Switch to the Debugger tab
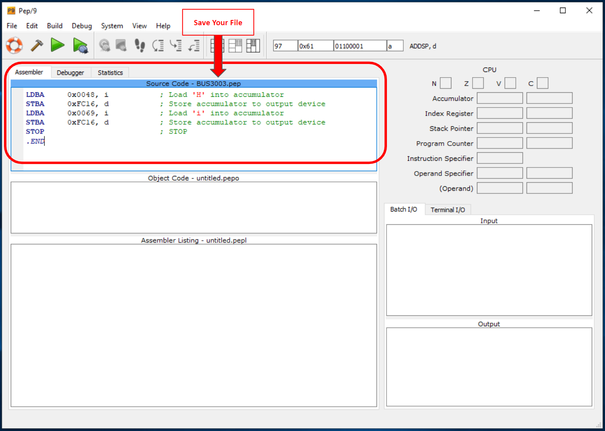 pos(70,73)
